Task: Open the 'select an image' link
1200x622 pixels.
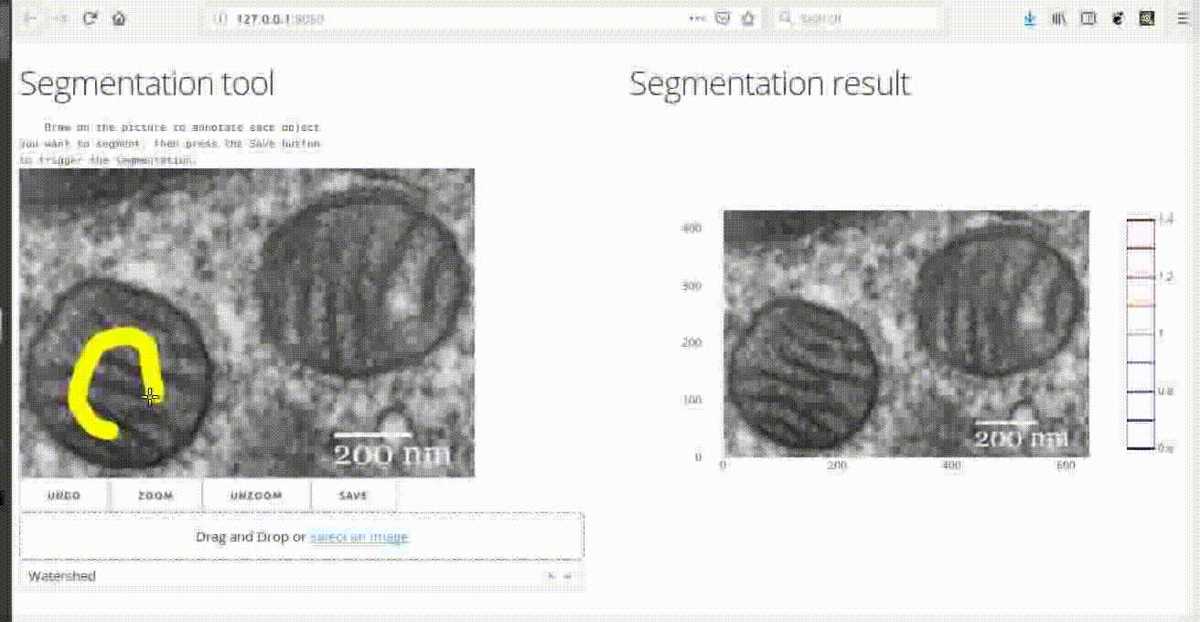Action: coord(359,537)
